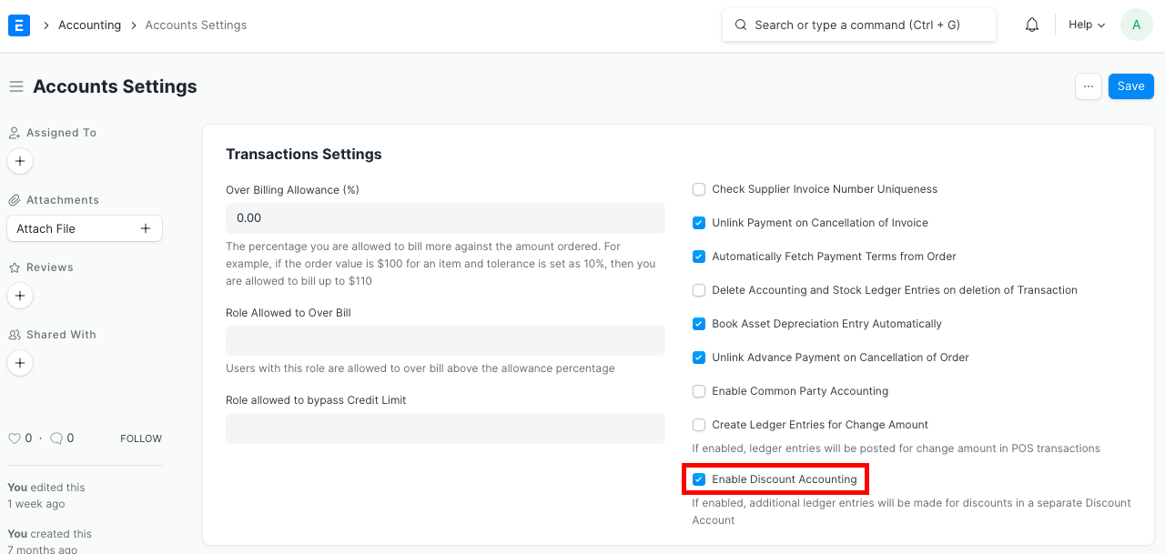
Task: Enable Common Party Accounting
Action: [698, 391]
